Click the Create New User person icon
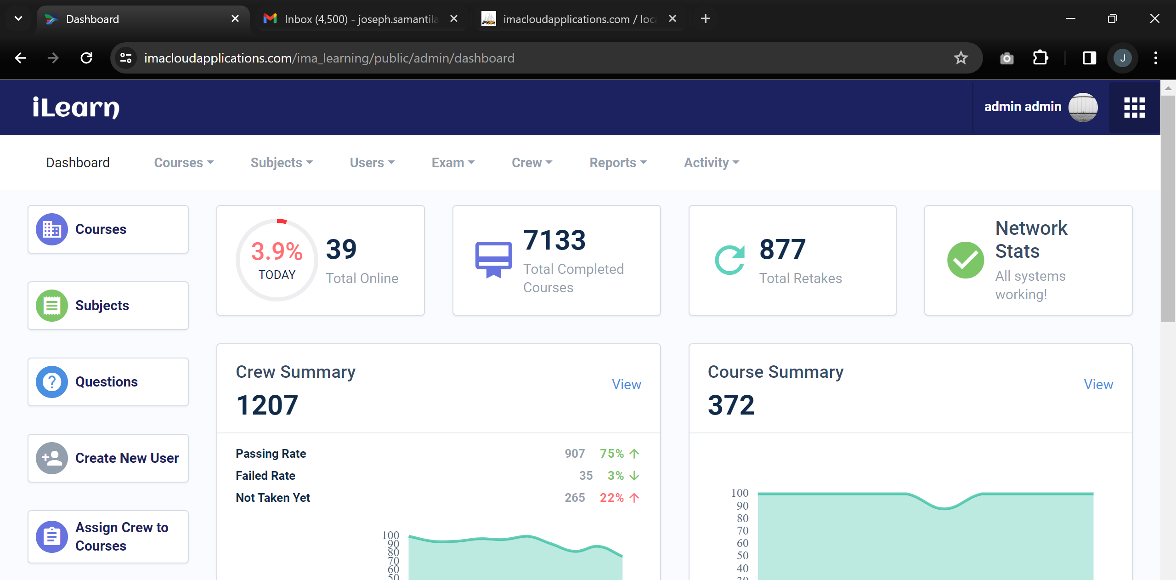 [x=52, y=458]
